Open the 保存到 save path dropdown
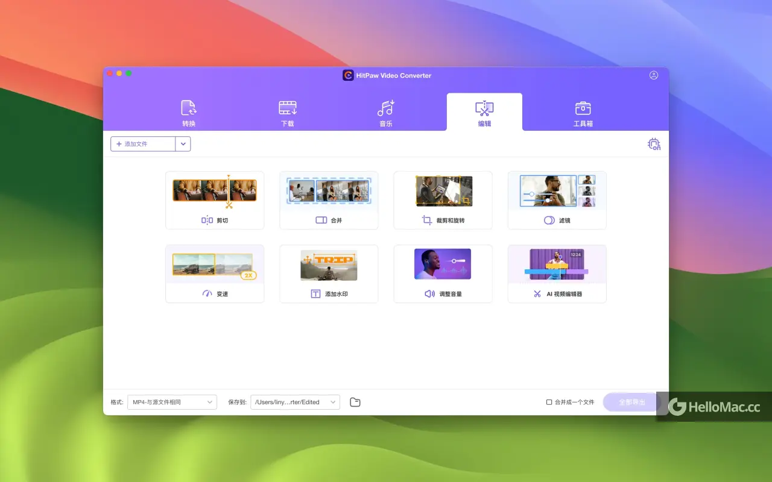This screenshot has height=482, width=772. pos(295,402)
